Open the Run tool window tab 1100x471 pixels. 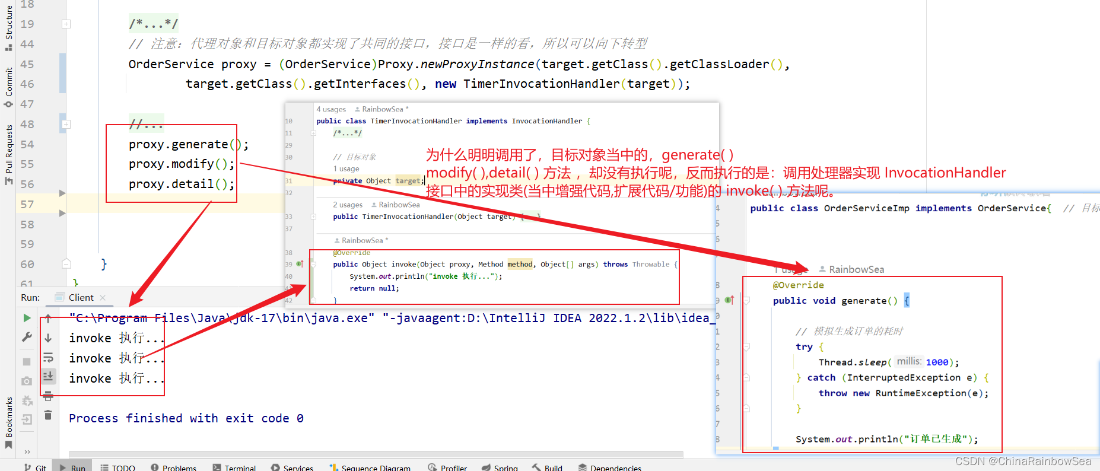(72, 467)
